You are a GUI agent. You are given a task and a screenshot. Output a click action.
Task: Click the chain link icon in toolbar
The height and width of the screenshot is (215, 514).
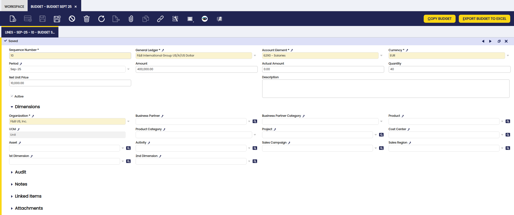pyautogui.click(x=160, y=19)
